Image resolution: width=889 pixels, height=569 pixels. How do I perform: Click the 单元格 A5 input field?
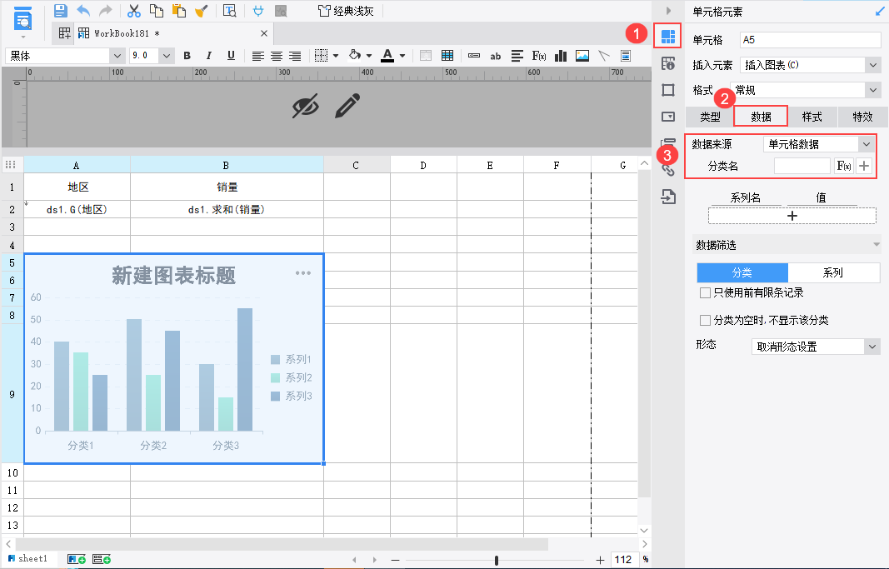(810, 40)
